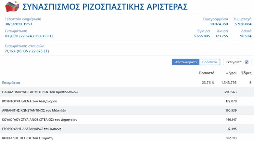
Task: Click the vote count 160.539
Action: click(231, 110)
